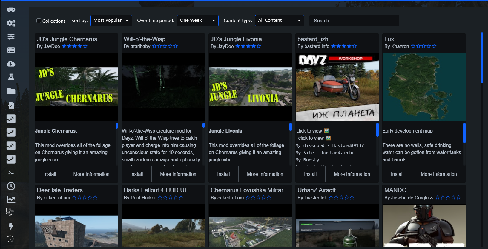Click the 'Deer Isle Traders' title
The height and width of the screenshot is (249, 488).
click(60, 190)
